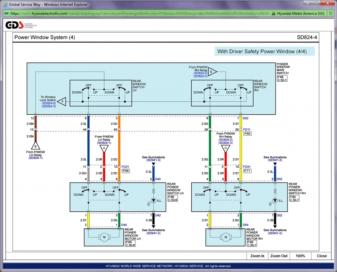Open the SD824-1 link under LH Relay B

tap(36, 158)
